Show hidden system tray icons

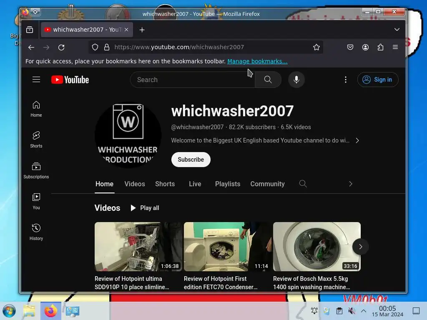(364, 311)
